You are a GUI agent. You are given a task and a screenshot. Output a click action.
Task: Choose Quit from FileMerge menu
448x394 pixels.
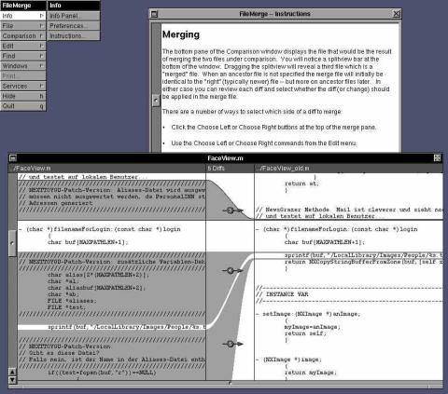[x=22, y=106]
